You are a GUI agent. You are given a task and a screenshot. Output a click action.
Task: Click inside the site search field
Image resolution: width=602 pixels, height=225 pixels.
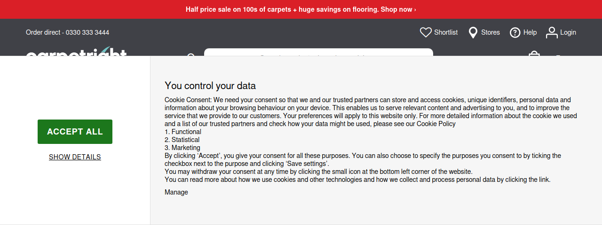[318, 52]
